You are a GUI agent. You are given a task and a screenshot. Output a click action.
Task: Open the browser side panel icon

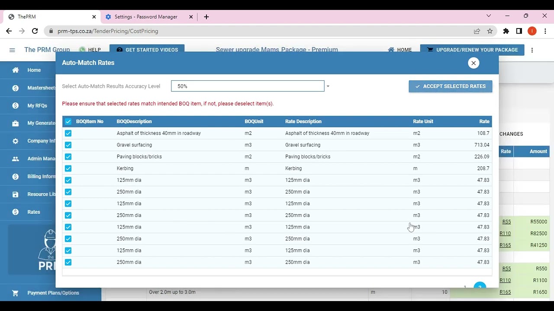(519, 31)
